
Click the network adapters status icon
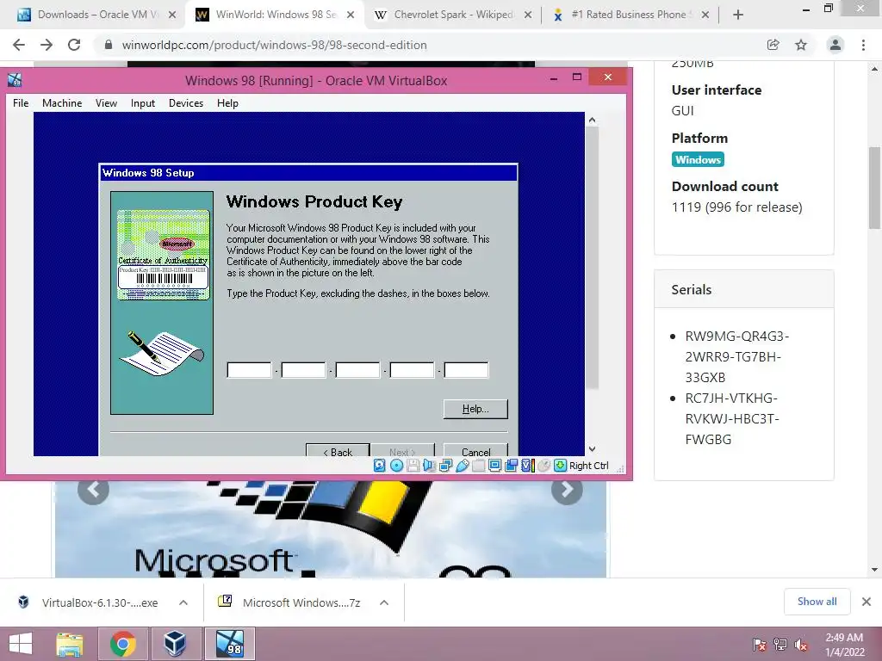coord(445,466)
